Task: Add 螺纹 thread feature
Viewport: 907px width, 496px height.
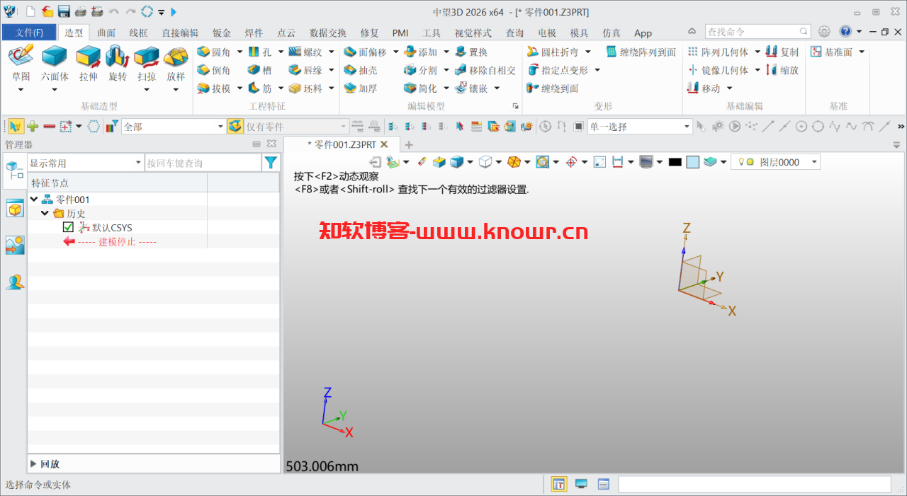Action: (305, 52)
